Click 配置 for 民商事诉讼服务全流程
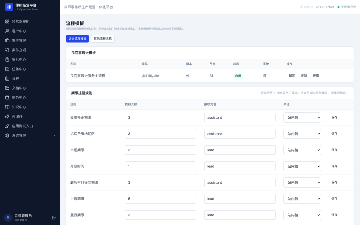The width and height of the screenshot is (360, 225). [x=292, y=76]
